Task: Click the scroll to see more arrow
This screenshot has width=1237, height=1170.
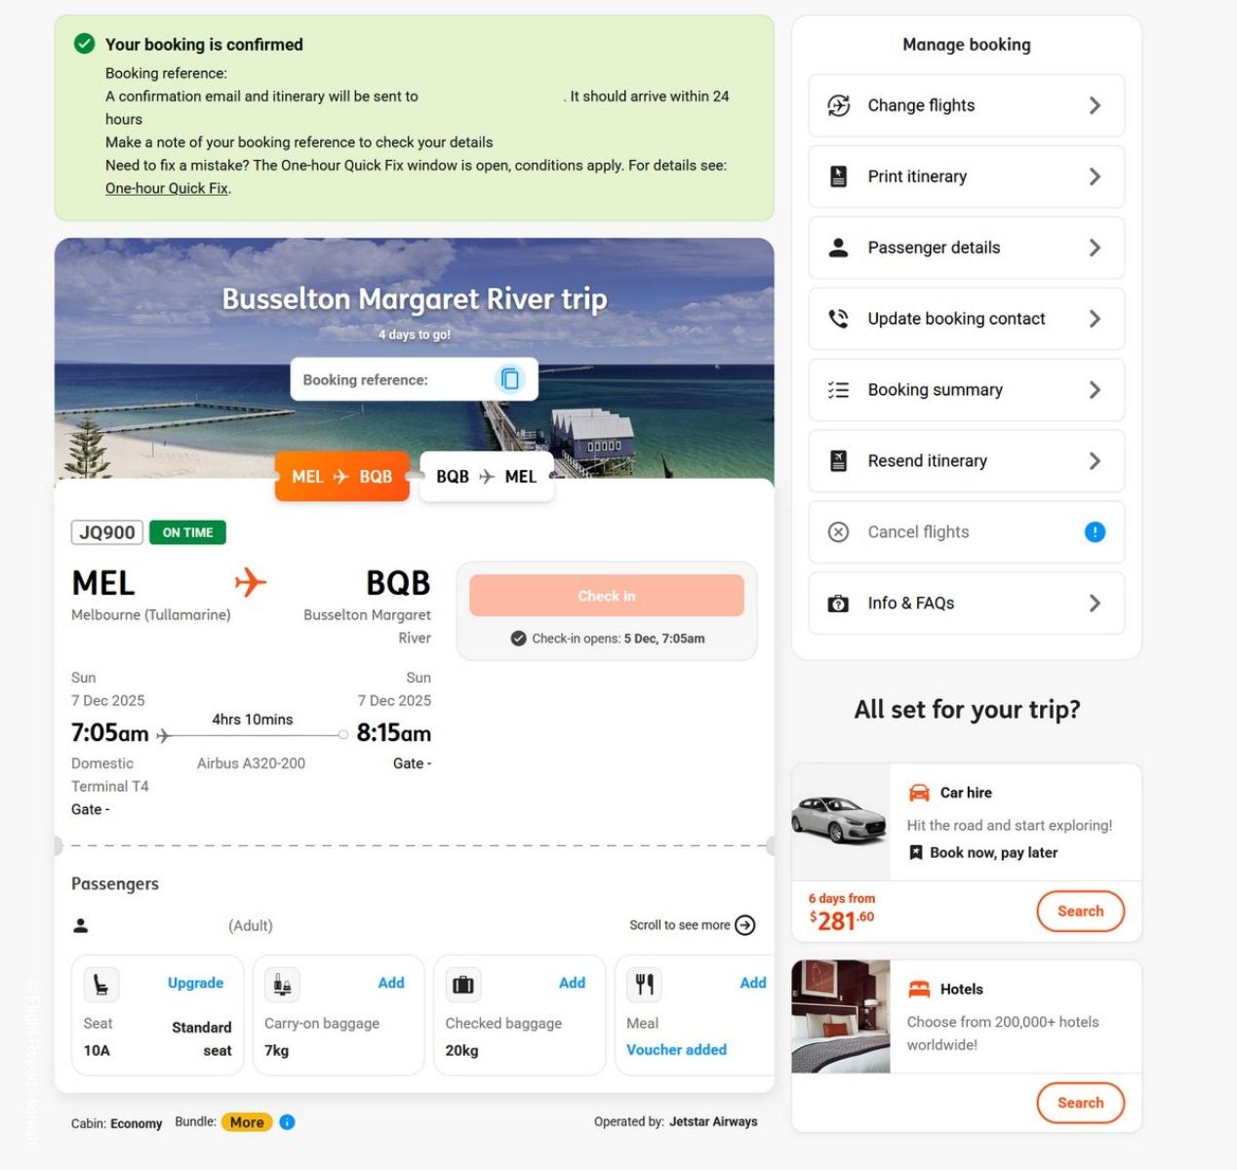Action: [x=745, y=925]
